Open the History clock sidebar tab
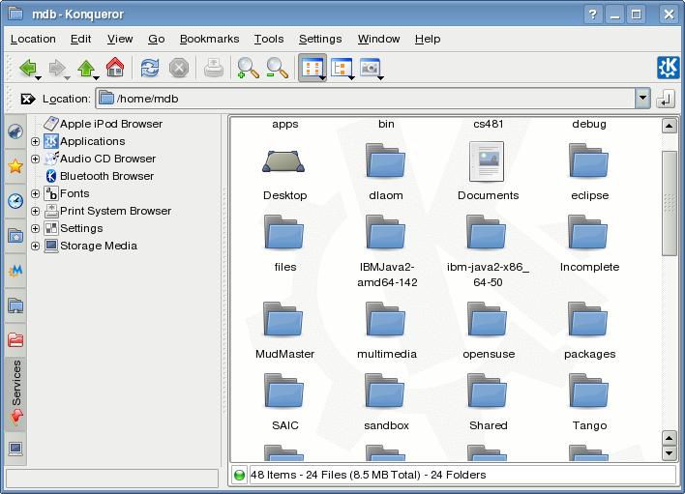685x494 pixels. click(15, 201)
